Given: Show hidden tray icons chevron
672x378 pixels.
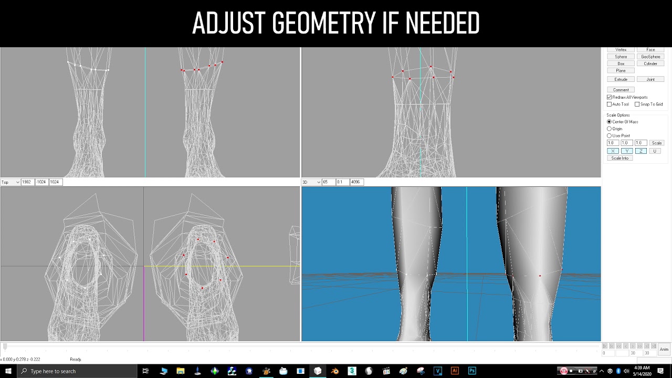Looking at the screenshot, I should 602,371.
